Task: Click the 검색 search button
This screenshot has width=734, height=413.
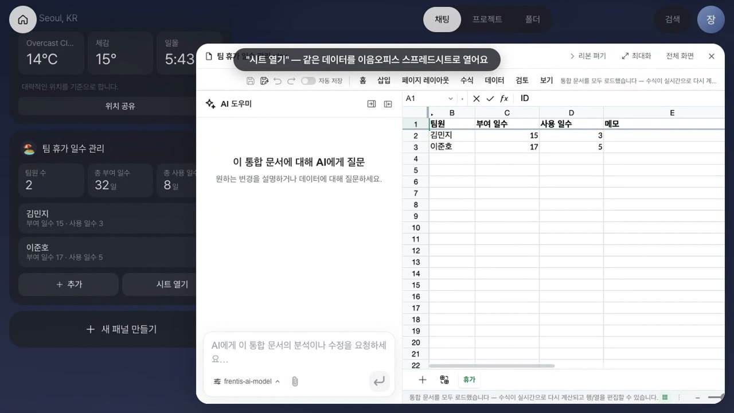Action: [673, 20]
